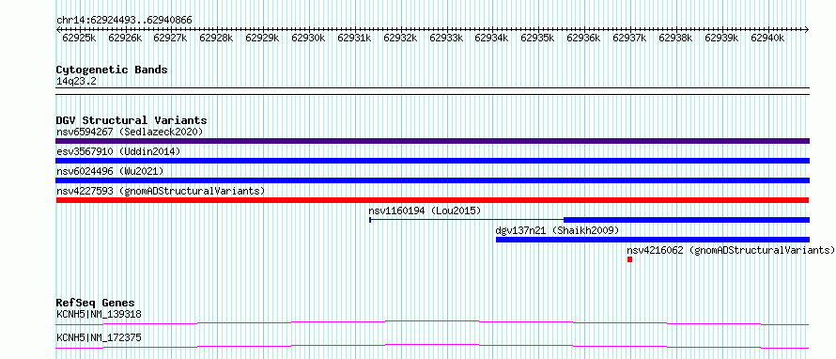Click the Cytogenetic Bands track heading
Screen dimensions: 836x359
[x=112, y=70]
